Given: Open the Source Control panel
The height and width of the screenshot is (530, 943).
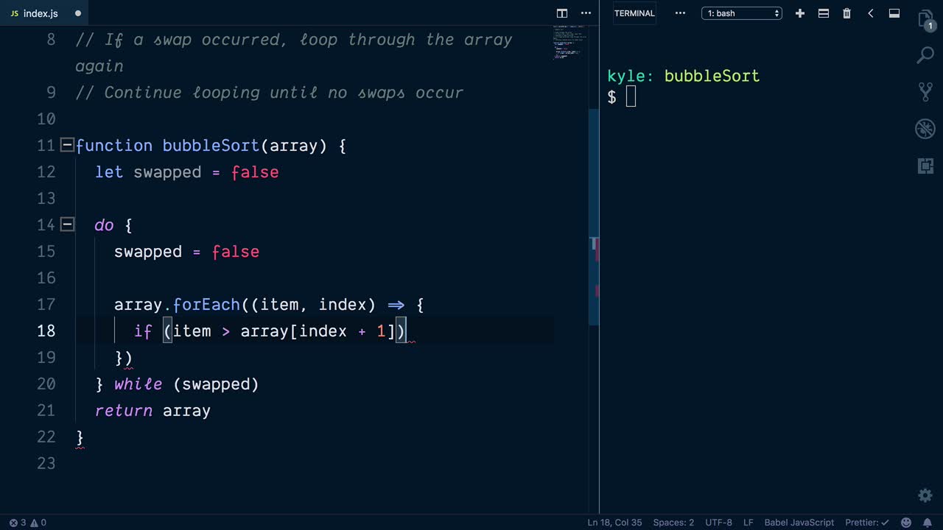Looking at the screenshot, I should tap(925, 91).
